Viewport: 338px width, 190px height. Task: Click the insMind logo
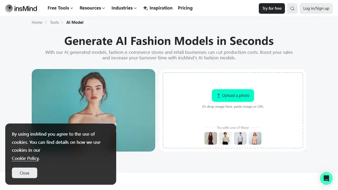pyautogui.click(x=21, y=8)
